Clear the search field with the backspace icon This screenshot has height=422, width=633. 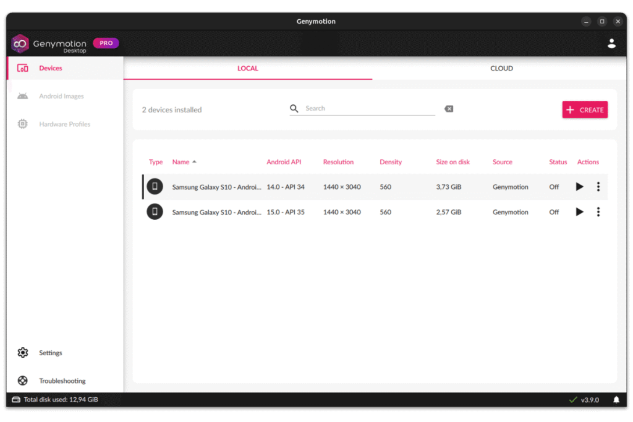click(x=449, y=109)
